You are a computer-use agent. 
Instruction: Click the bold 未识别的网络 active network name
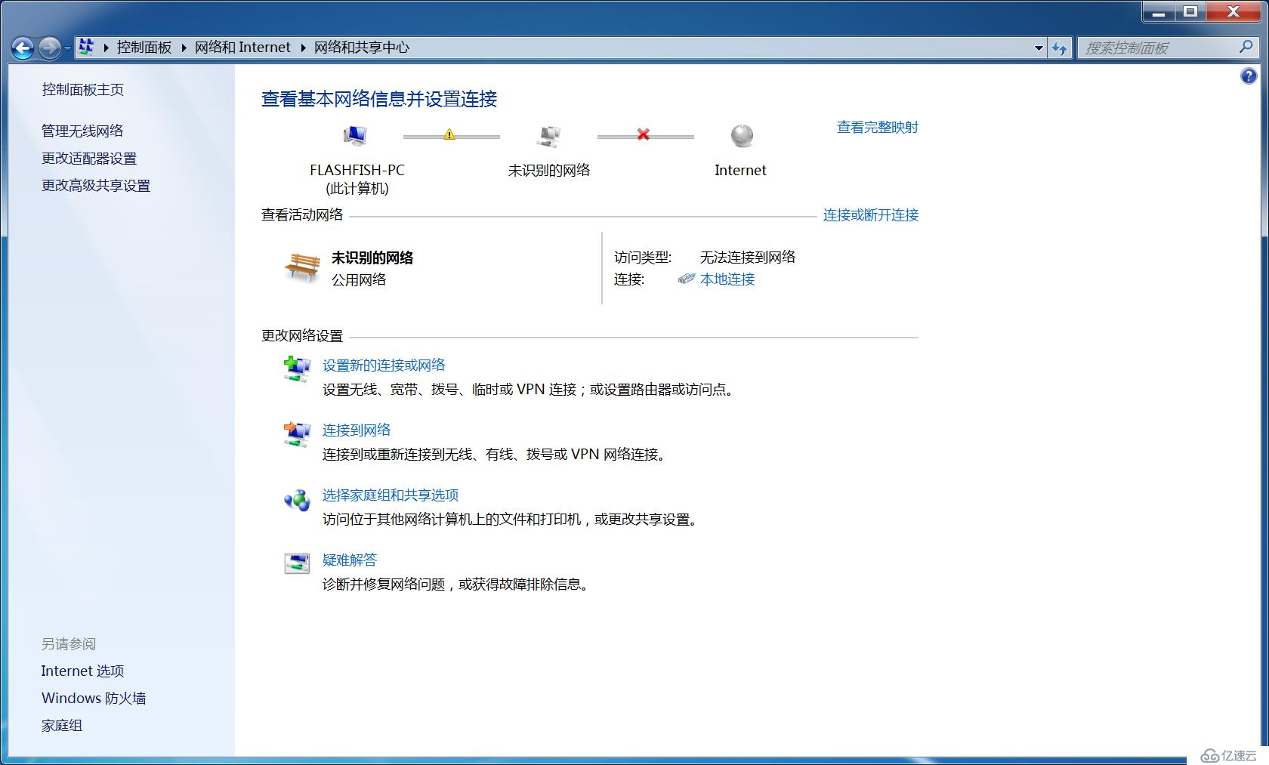(372, 258)
